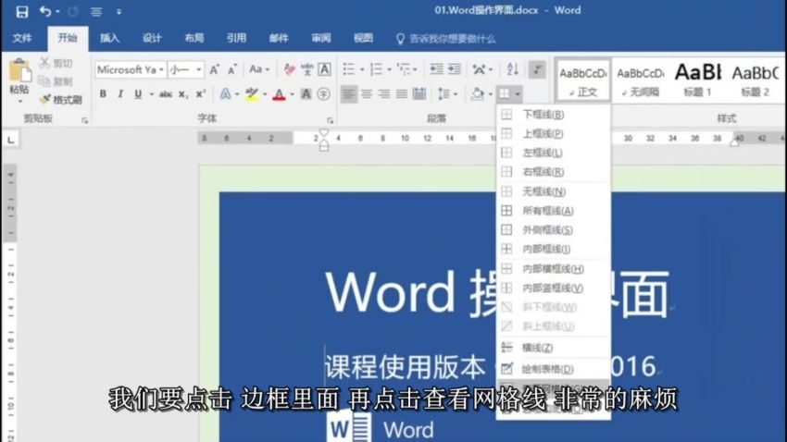Increase font size with larger A icon

pos(214,69)
